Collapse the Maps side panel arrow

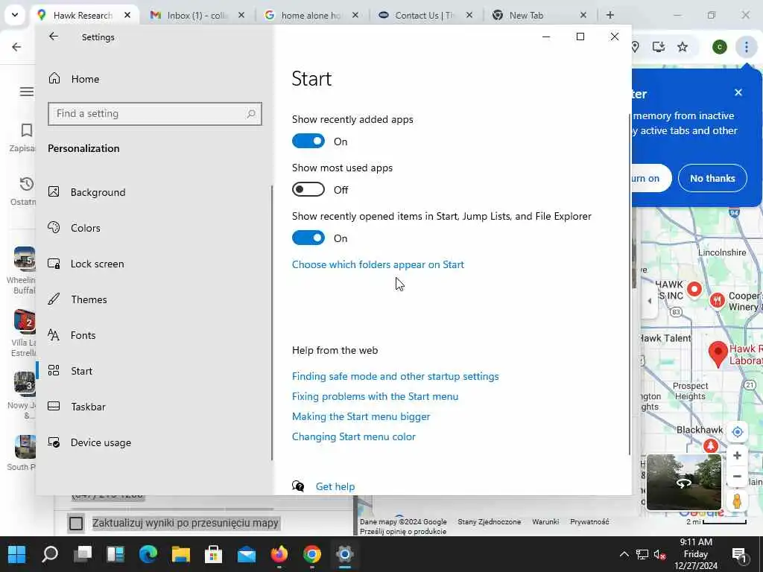649,301
